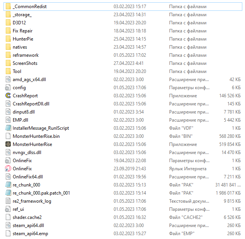
Task: Select the "nvngx_dlss.dll" file name
Action: click(27, 153)
